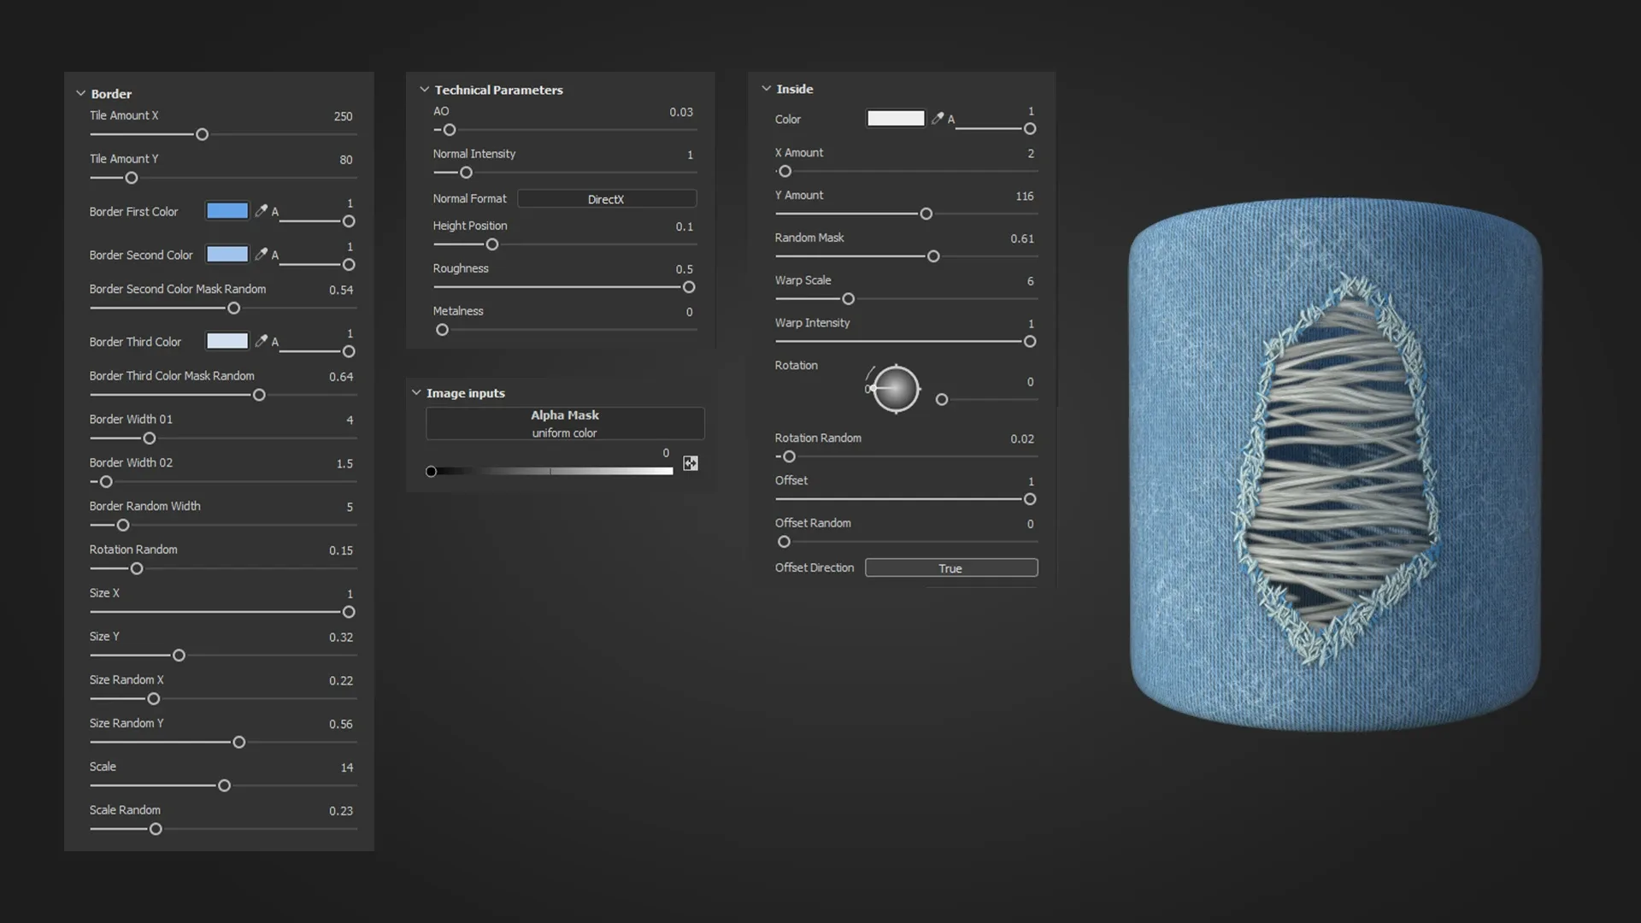Click the Border First Color blue swatch

tap(226, 210)
